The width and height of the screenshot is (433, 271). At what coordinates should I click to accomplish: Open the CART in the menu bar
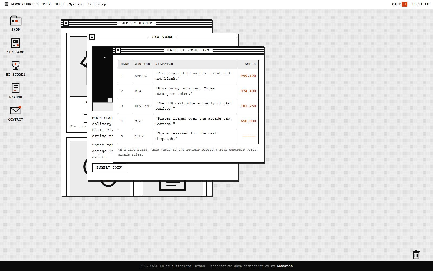[x=399, y=4]
